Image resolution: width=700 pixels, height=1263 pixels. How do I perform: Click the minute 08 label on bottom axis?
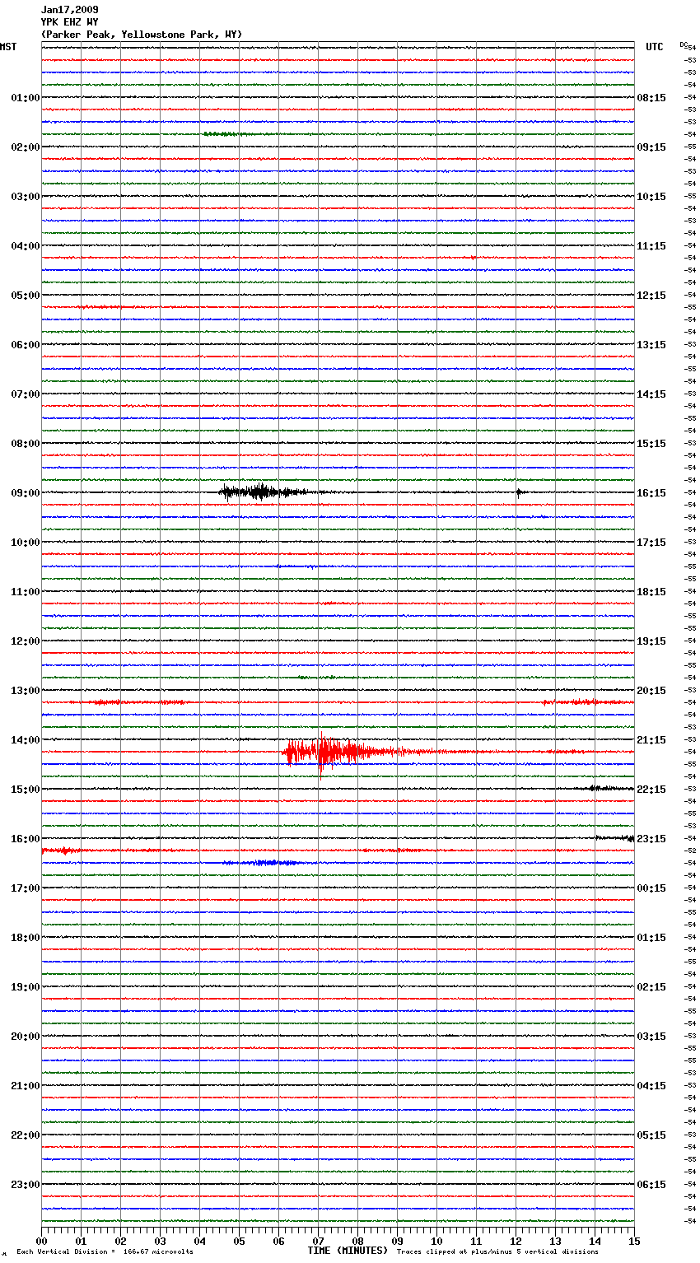tap(357, 1241)
